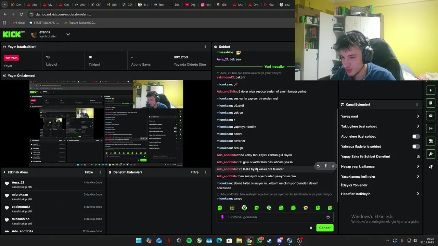This screenshot has height=246, width=438.
Task: Open the Gmail bookmark
Action: pyautogui.click(x=19, y=23)
